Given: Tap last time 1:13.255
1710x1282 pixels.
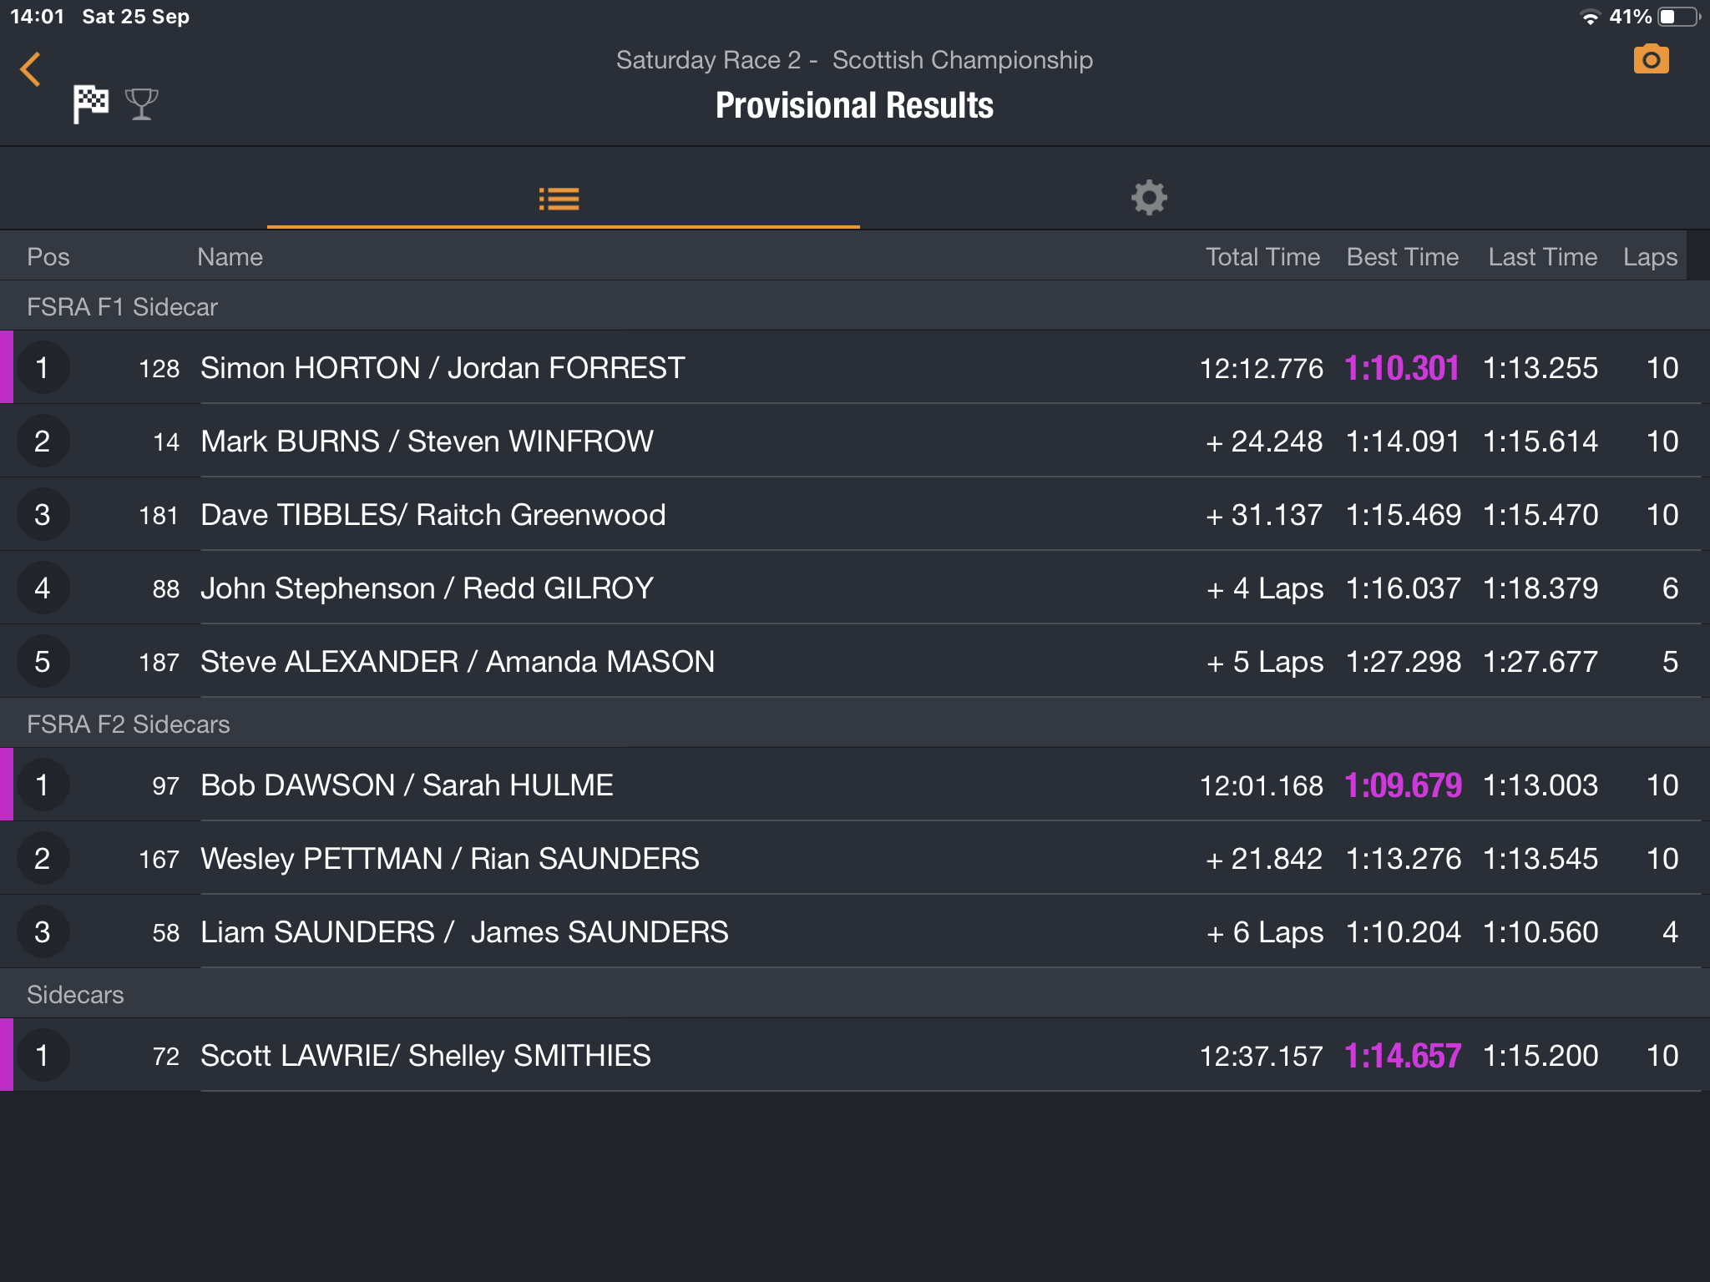Looking at the screenshot, I should (x=1541, y=368).
